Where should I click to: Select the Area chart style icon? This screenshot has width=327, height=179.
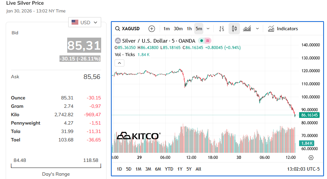(x=247, y=29)
